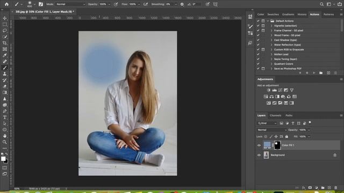
Task: Add a Black & White adjustment
Action: tap(277, 96)
